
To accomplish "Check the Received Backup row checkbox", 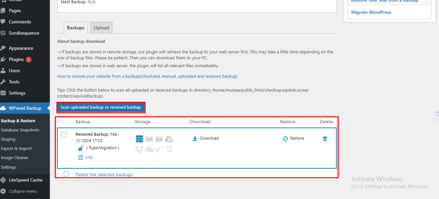I will coord(64,135).
